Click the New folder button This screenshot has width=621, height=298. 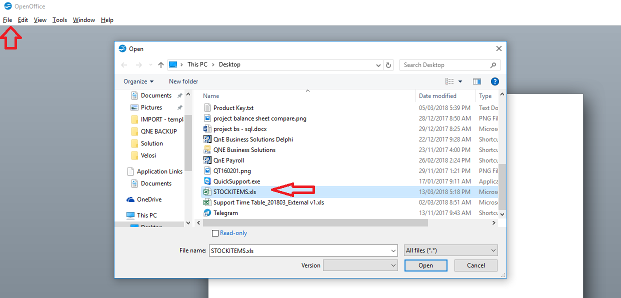183,81
